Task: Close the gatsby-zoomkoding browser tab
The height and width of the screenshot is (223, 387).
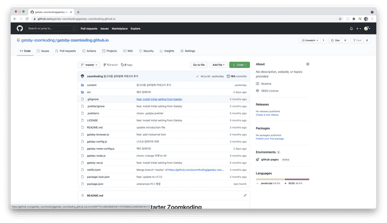Action: 71,12
